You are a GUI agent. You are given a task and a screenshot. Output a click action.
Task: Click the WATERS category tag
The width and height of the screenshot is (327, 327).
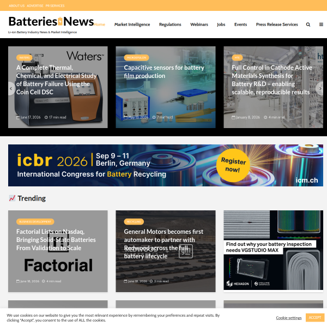coord(24,58)
